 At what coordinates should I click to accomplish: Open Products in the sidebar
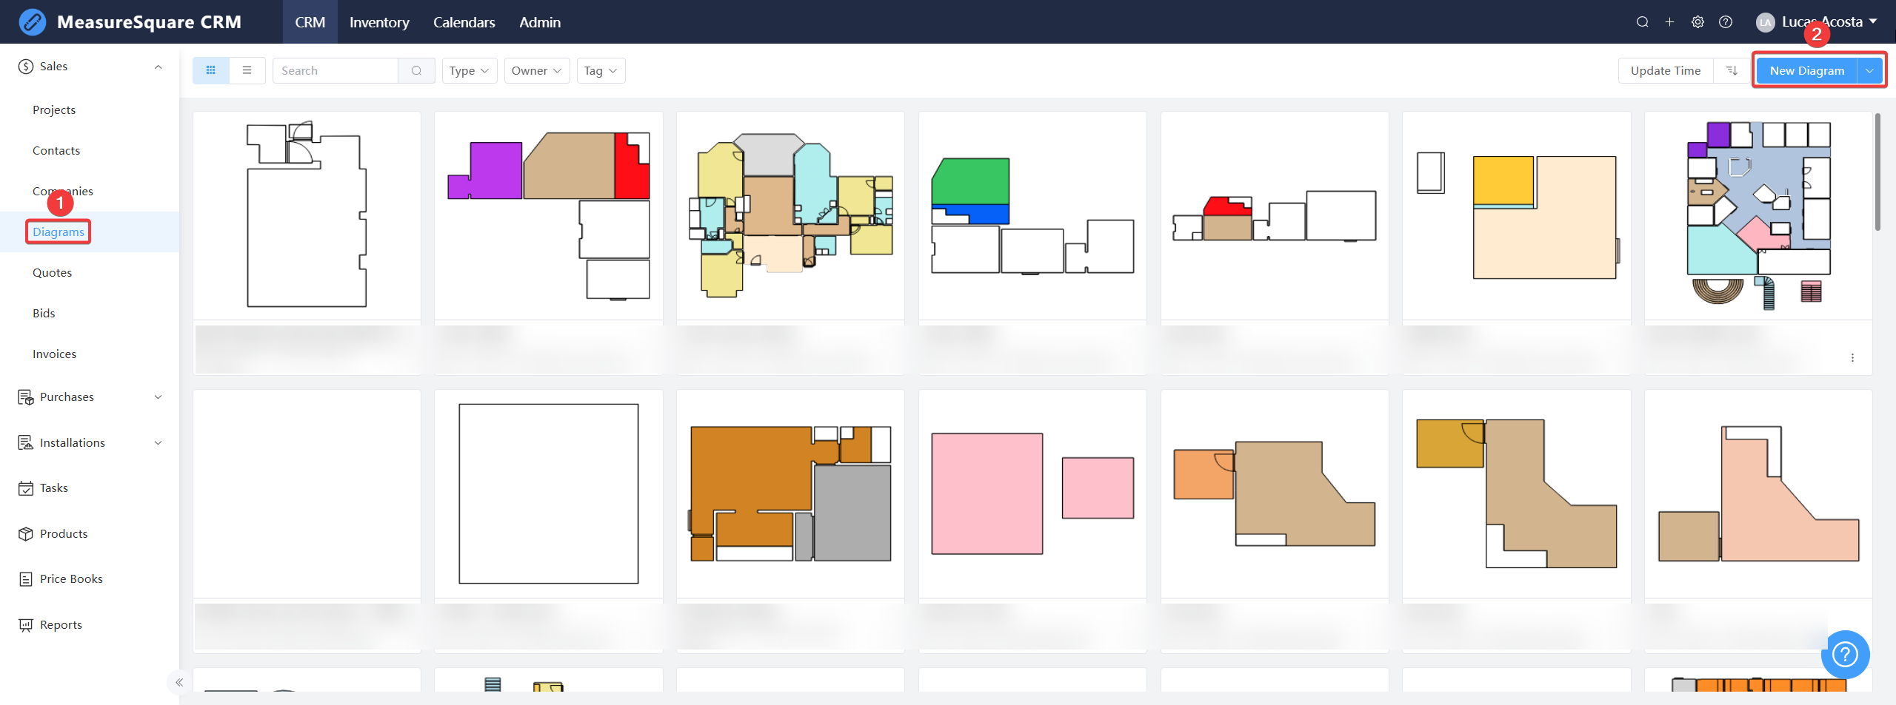point(64,533)
